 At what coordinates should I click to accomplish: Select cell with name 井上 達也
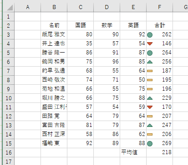[x=54, y=44]
